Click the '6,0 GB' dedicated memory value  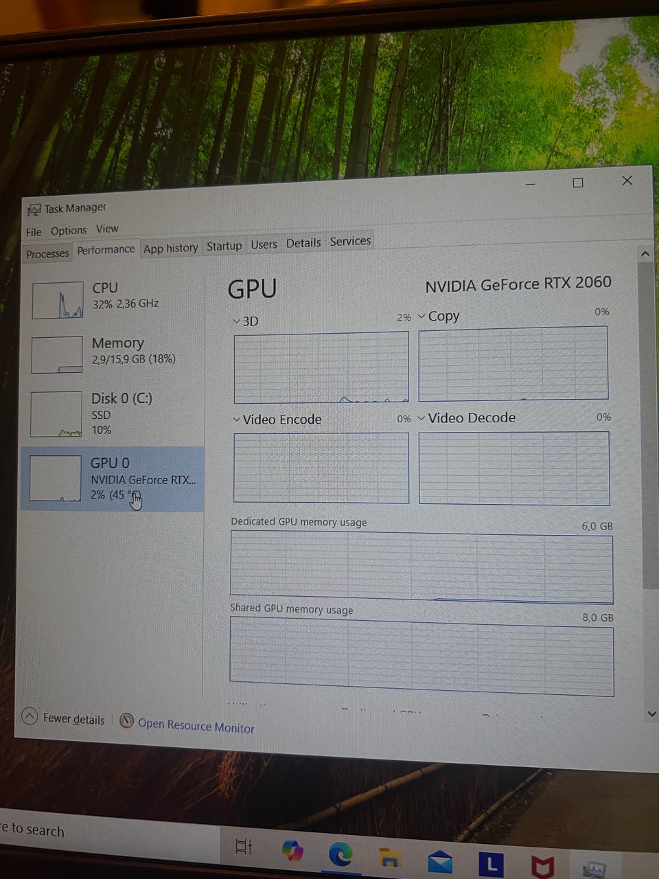(597, 526)
